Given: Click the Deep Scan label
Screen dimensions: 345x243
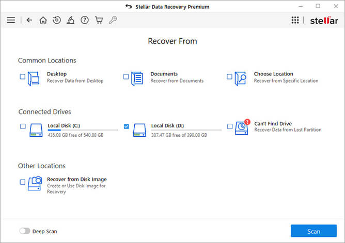Looking at the screenshot, I should pyautogui.click(x=44, y=231).
